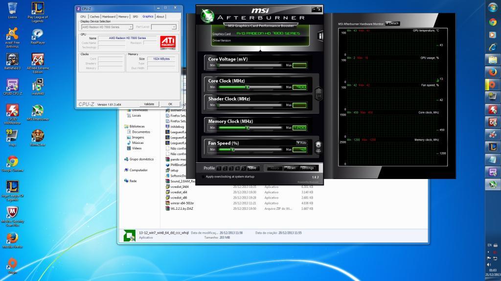Click Memory Clock slider handle in Afterburner

pos(248,128)
